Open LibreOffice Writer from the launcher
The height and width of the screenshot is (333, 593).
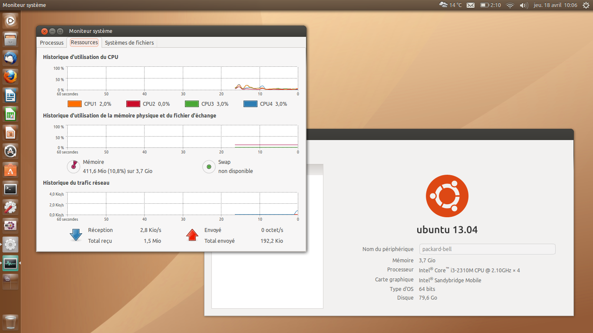10,95
